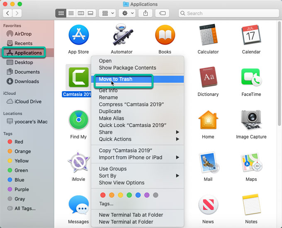The height and width of the screenshot is (228, 282).
Task: Open the App Store application icon
Action: [x=79, y=35]
